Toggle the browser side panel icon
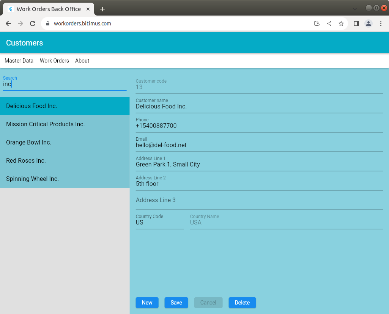The height and width of the screenshot is (314, 389). [356, 24]
